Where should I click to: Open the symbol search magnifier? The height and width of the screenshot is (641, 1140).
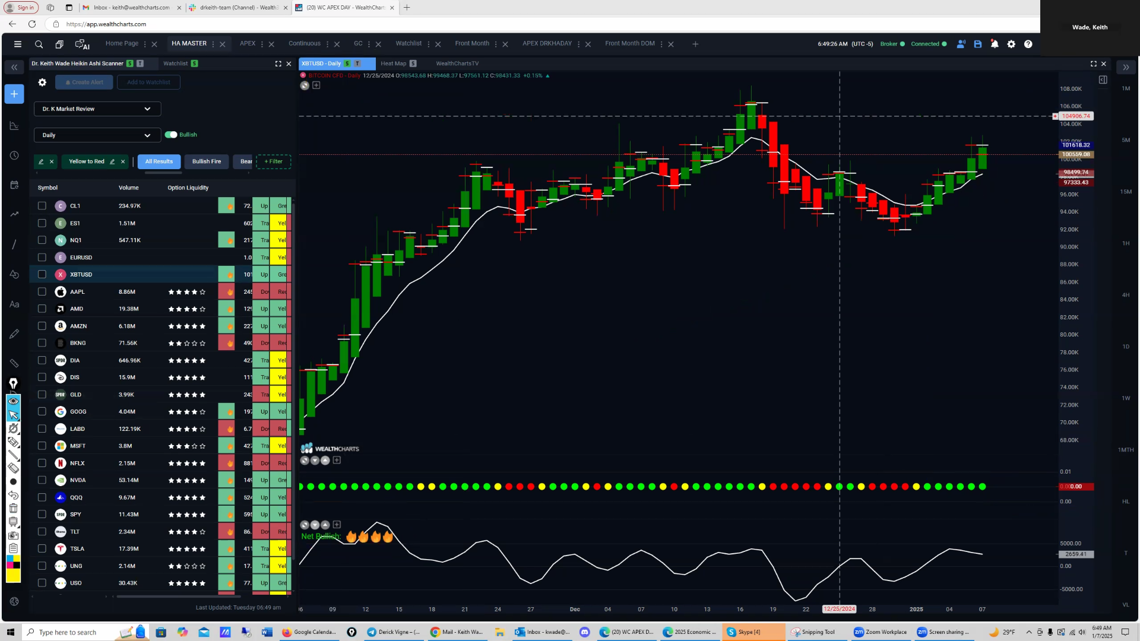(39, 44)
